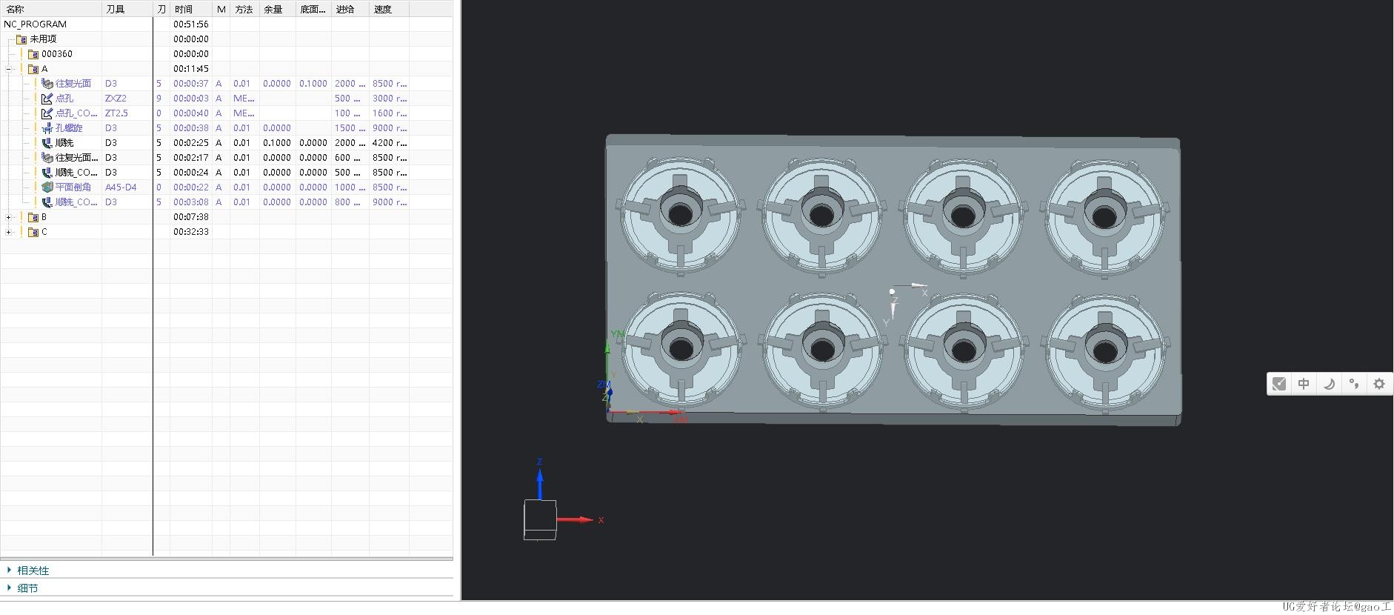Click the 方法 column header
Image resolution: width=1394 pixels, height=615 pixels.
(244, 9)
